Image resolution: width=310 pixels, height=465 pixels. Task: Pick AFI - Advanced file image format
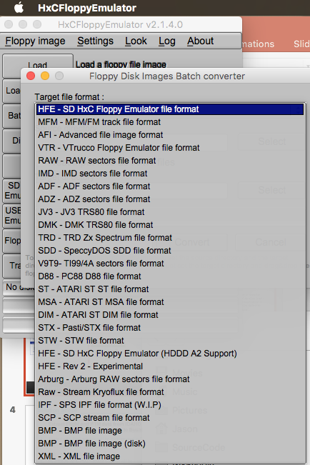pos(170,135)
